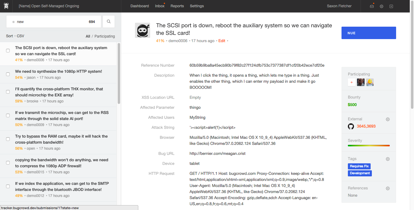
Task: Export list via CSV link
Action: coord(20,36)
